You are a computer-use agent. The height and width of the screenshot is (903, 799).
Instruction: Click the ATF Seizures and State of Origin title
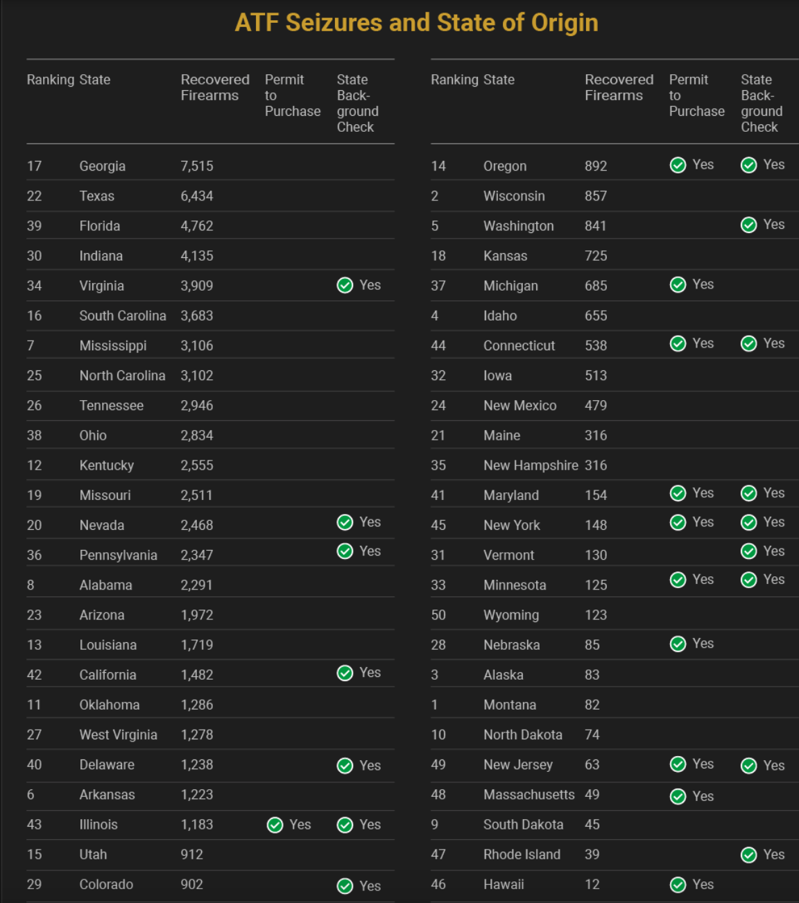416,23
